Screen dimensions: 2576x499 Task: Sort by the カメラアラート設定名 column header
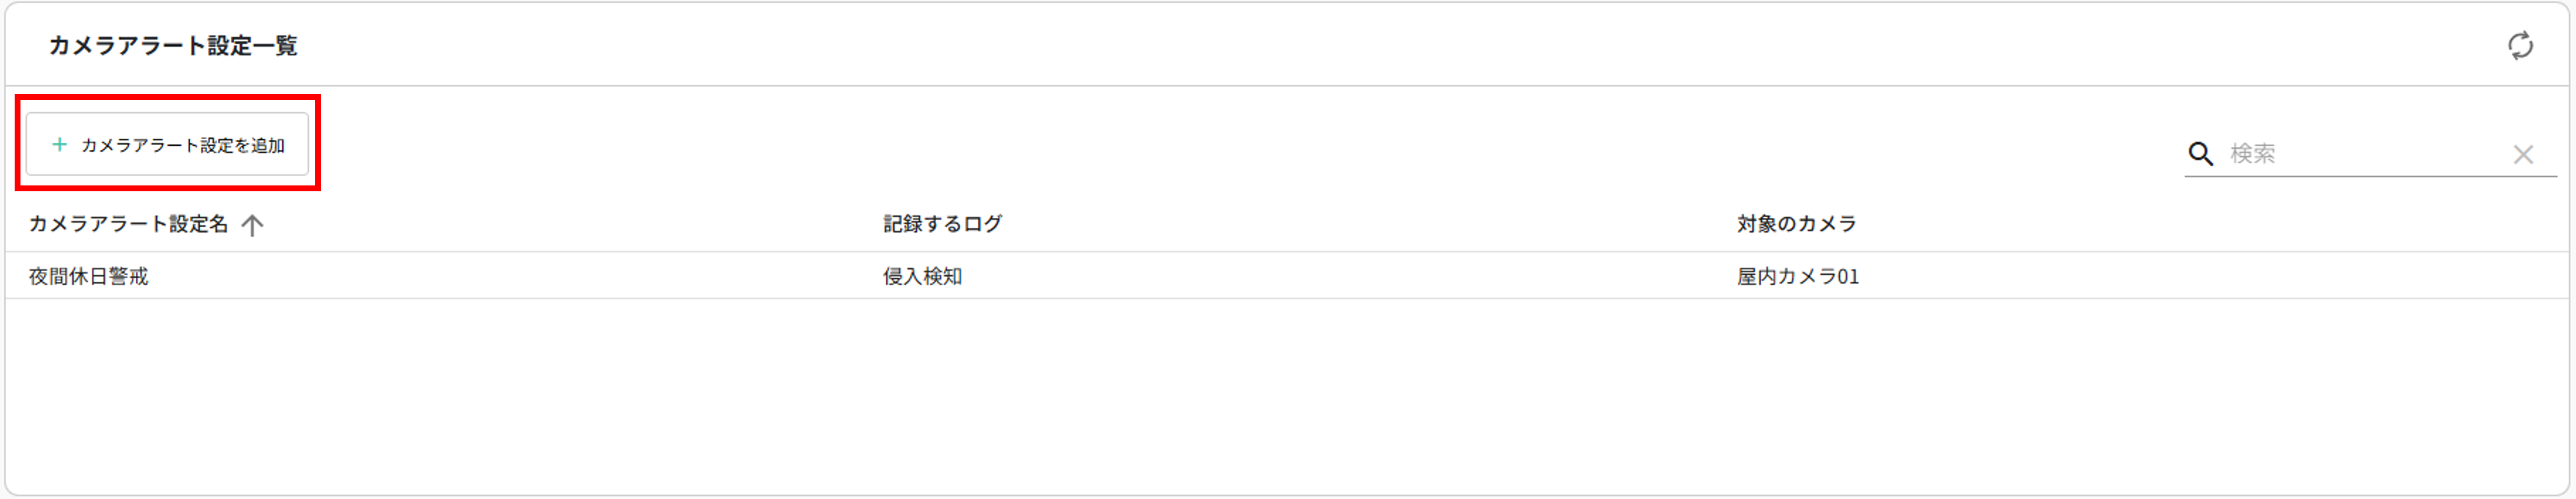[x=128, y=224]
